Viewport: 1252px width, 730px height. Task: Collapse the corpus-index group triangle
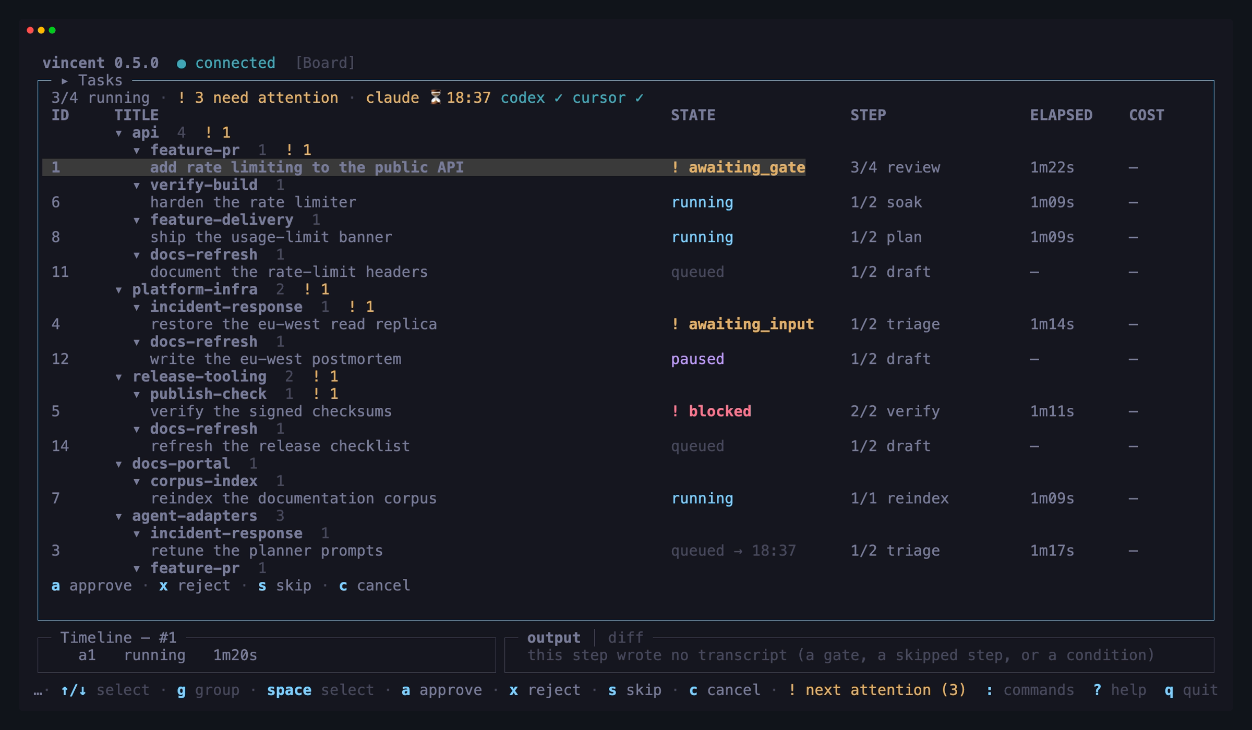tap(137, 482)
